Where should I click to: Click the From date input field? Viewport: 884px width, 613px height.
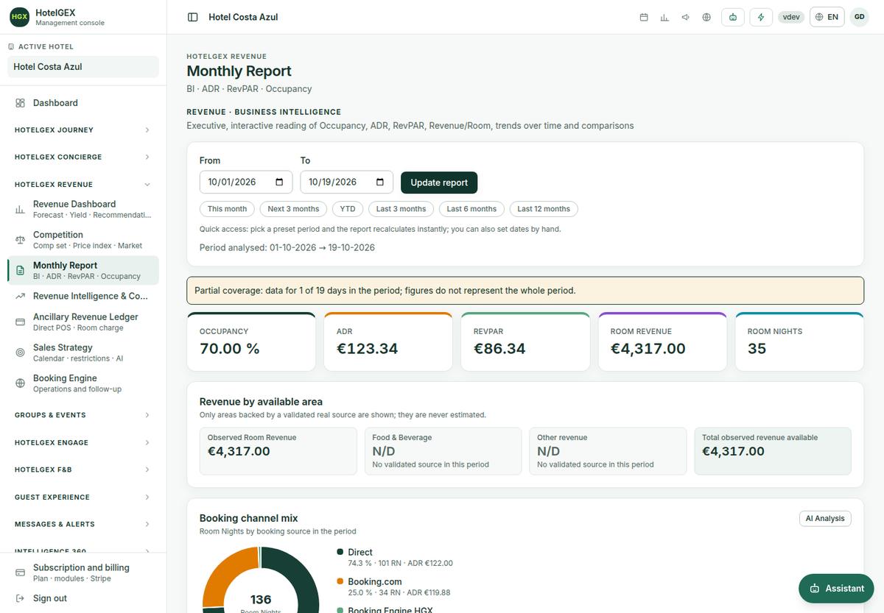(x=246, y=183)
